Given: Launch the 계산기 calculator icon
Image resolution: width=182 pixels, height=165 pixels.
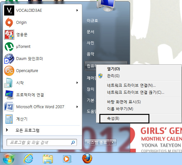Looking at the screenshot, I should pos(9,119).
